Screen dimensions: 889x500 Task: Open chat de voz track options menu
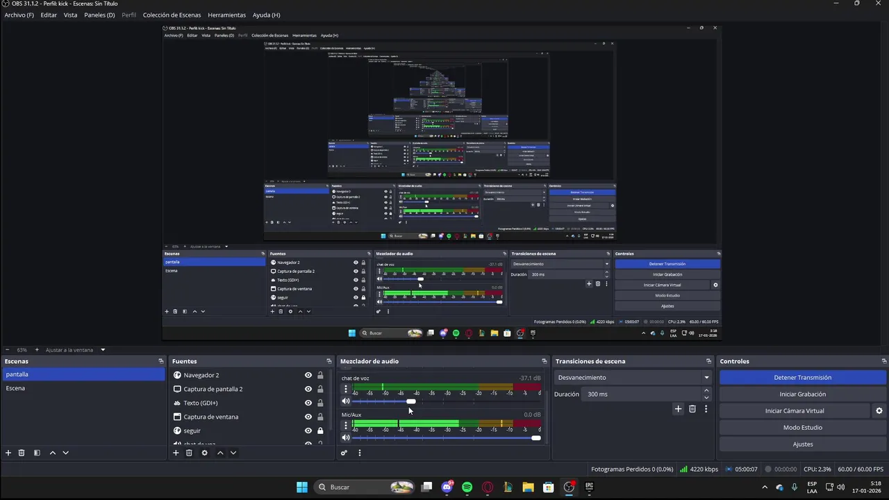(x=346, y=390)
